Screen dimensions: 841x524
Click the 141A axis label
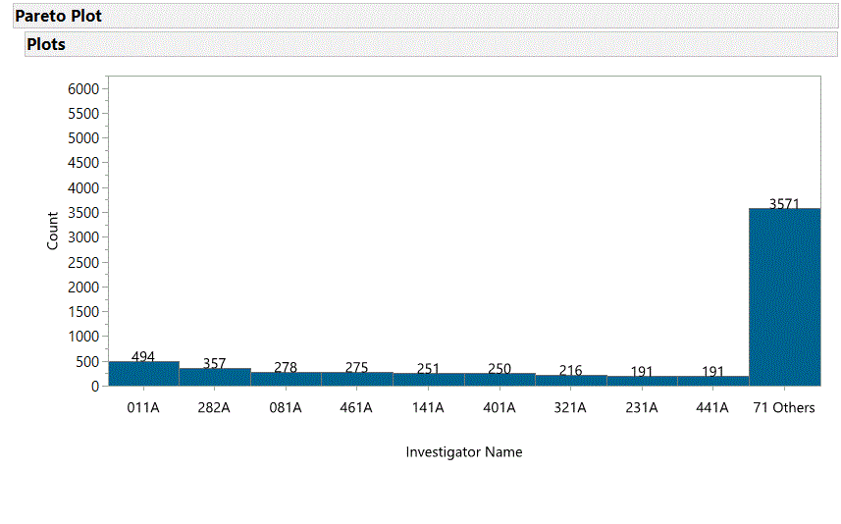click(x=428, y=407)
